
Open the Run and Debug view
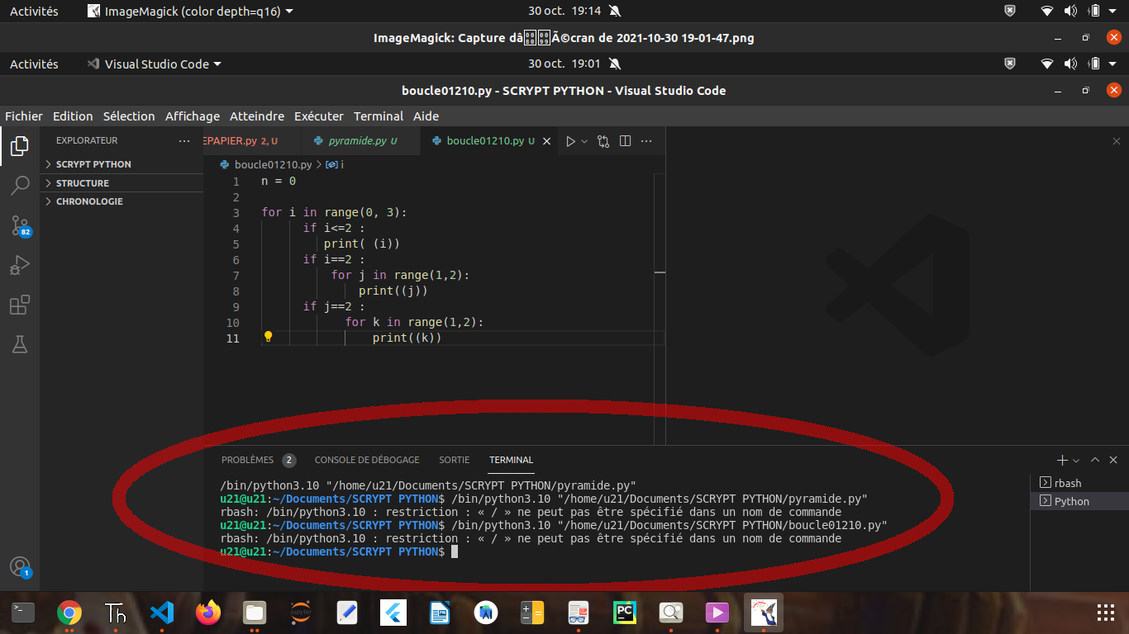[20, 265]
